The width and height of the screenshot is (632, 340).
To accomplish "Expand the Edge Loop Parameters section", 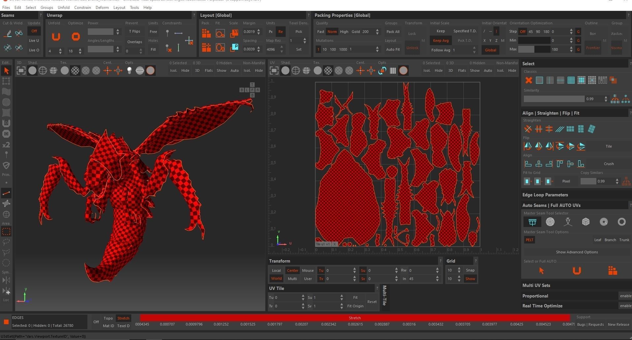I will [x=575, y=195].
